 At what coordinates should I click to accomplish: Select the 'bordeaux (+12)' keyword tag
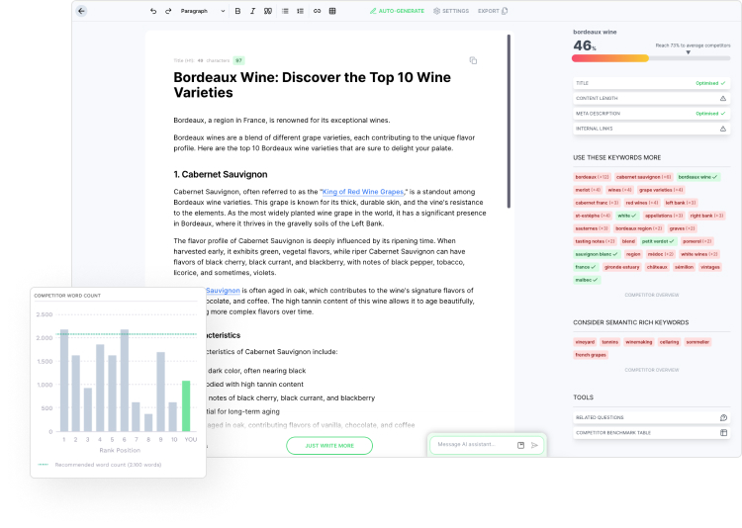pos(592,177)
